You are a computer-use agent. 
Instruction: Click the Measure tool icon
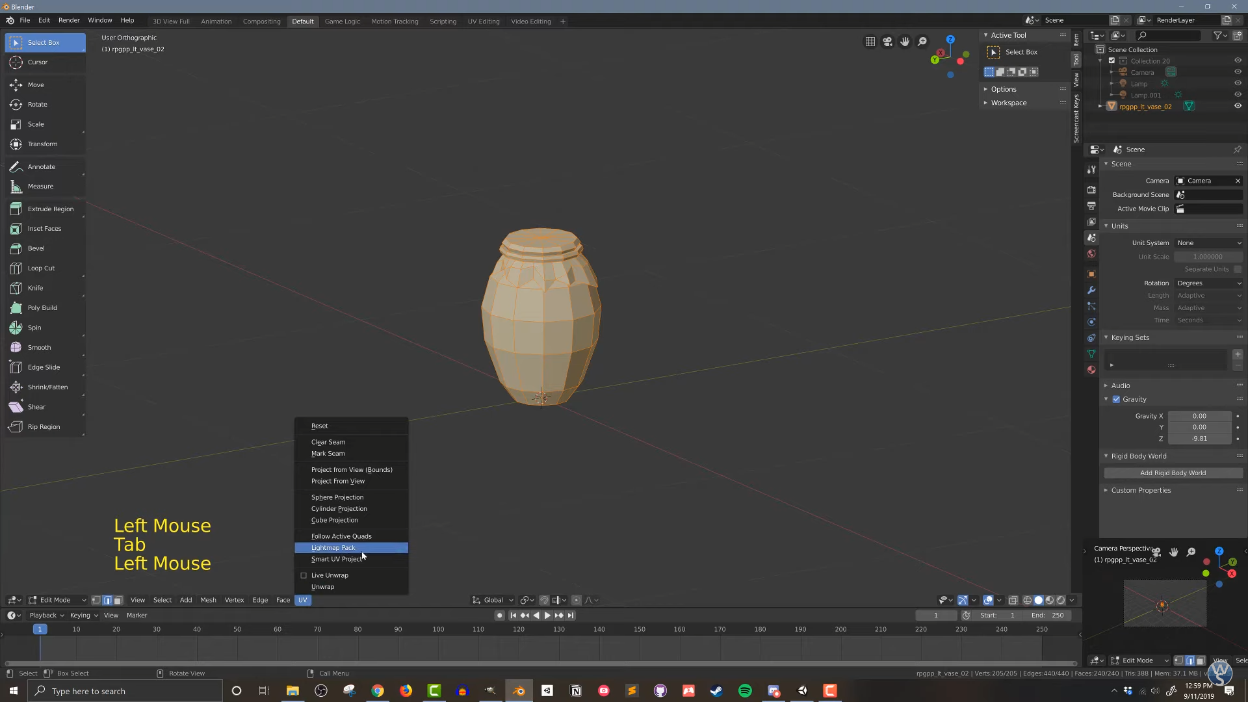click(16, 187)
